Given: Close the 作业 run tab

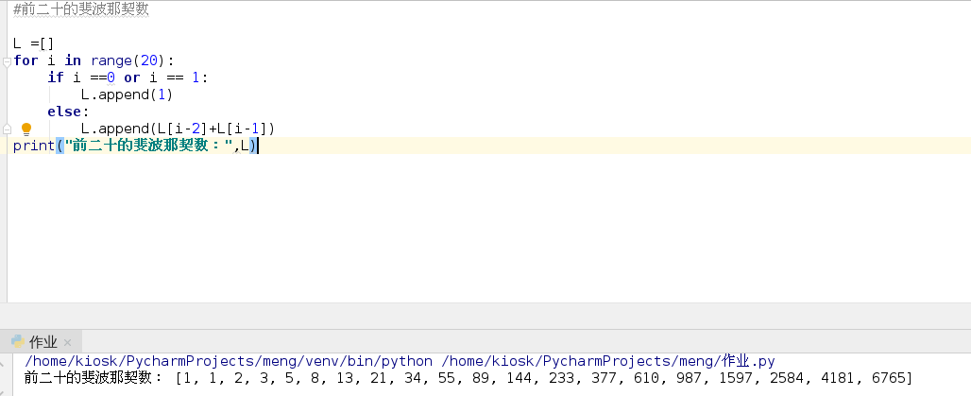Looking at the screenshot, I should 68,343.
